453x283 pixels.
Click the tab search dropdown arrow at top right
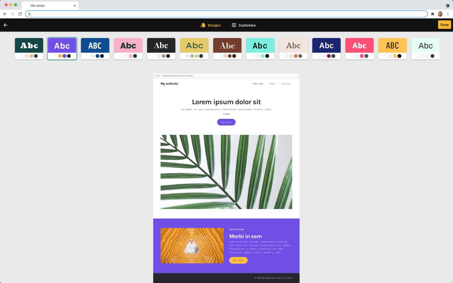[448, 5]
